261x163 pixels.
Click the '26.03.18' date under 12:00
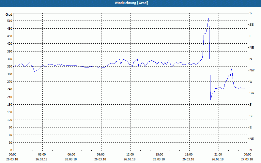(129, 159)
